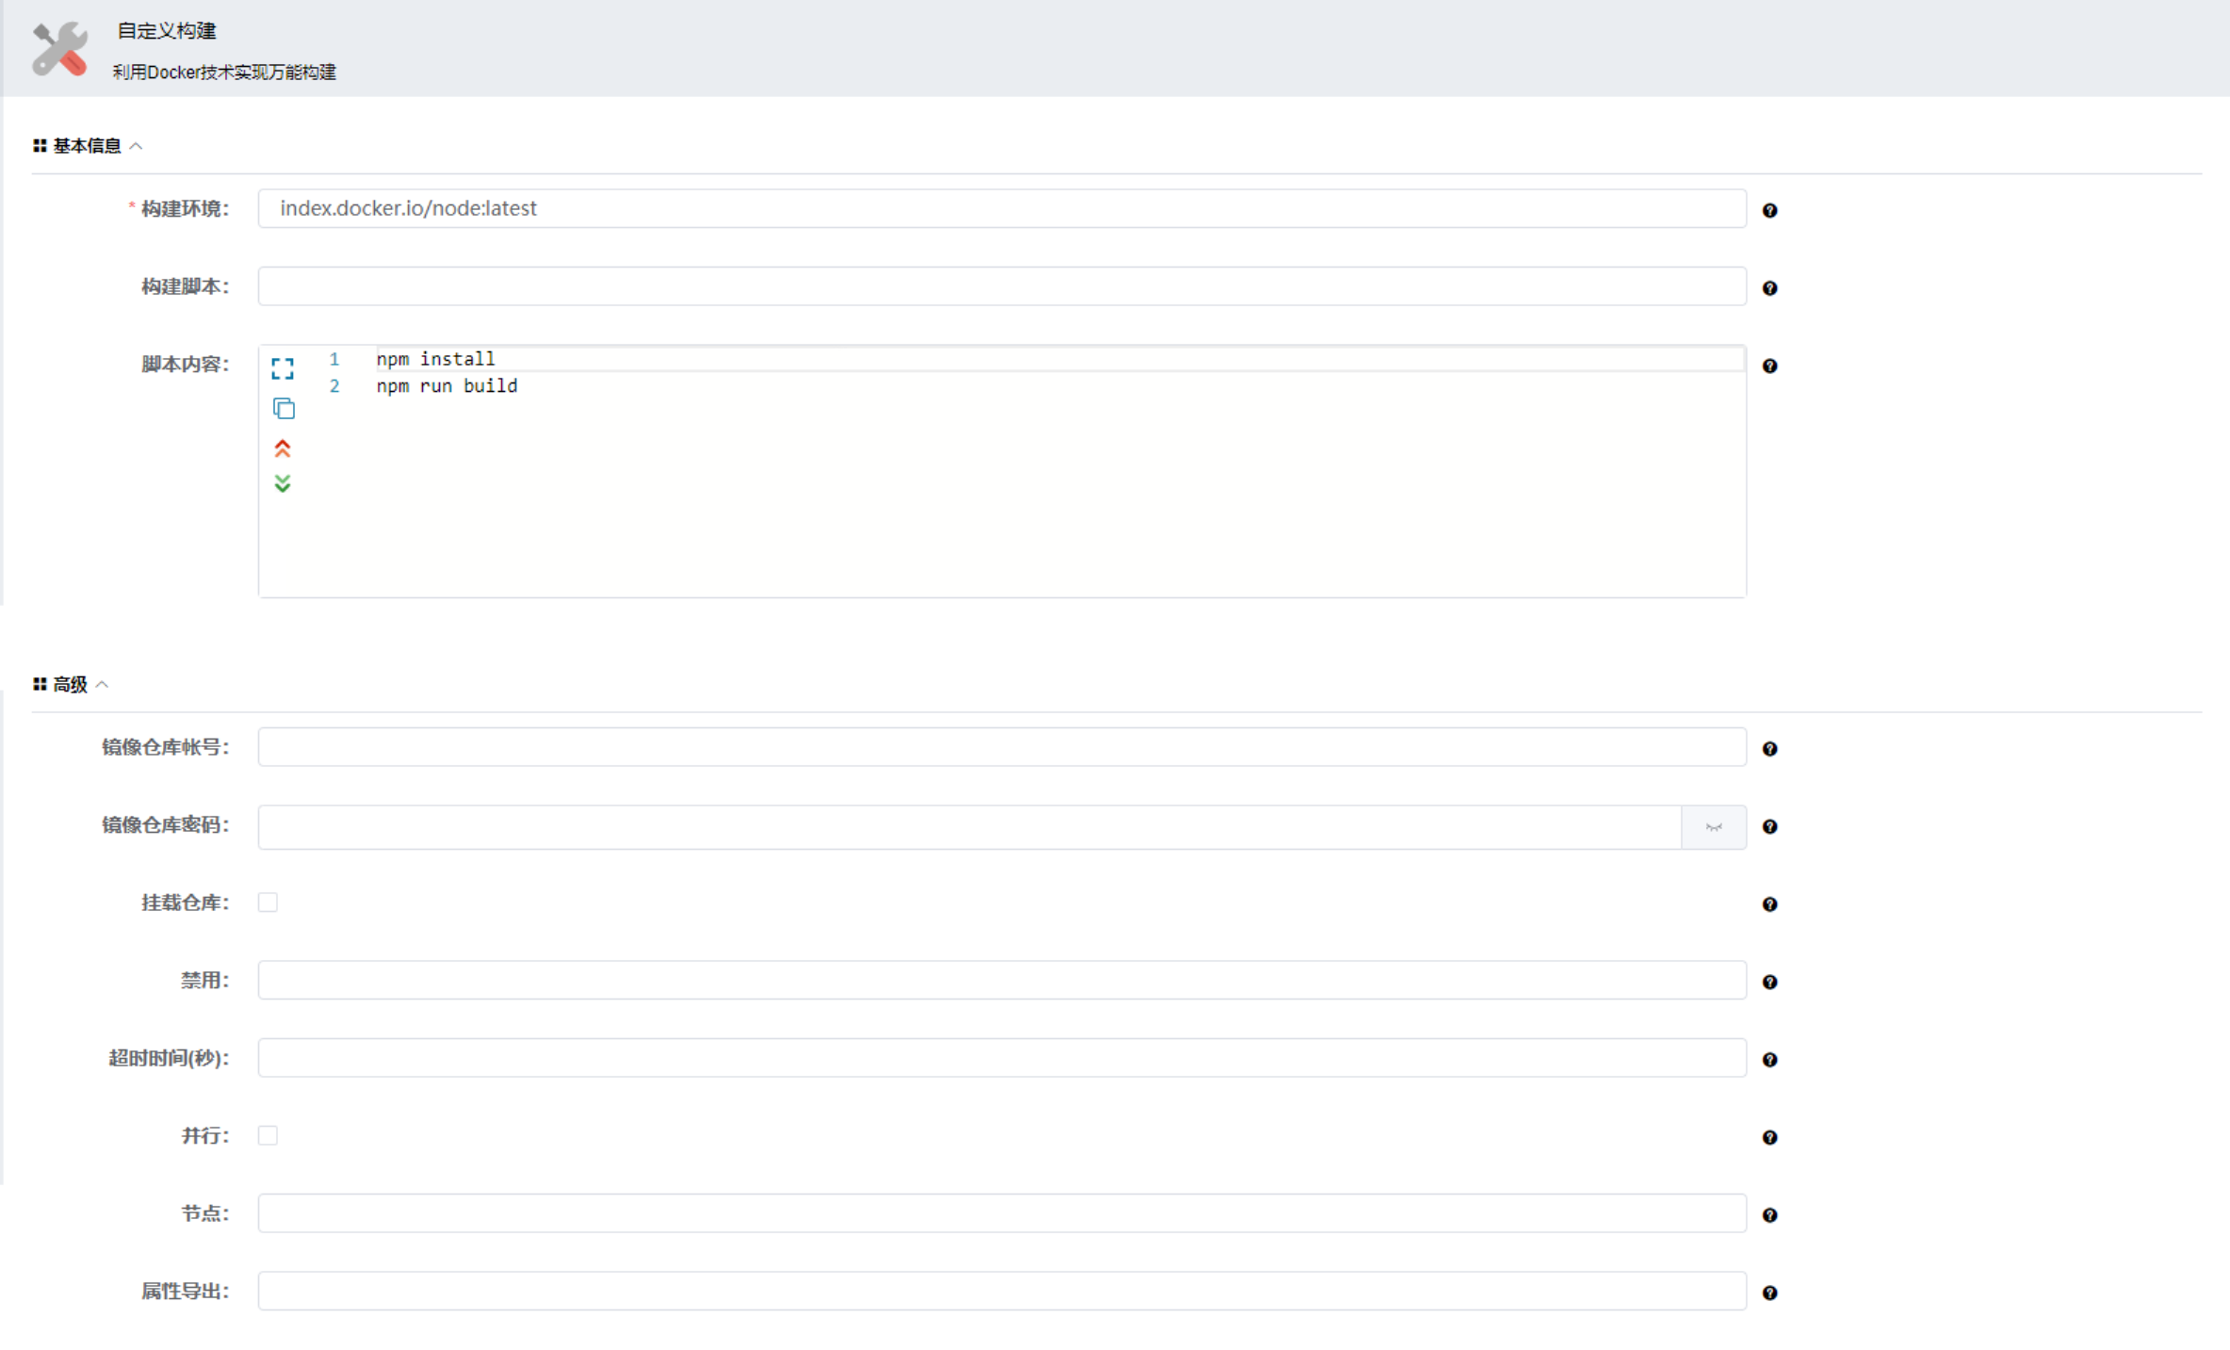Viewport: 2230px width, 1350px height.
Task: Click help icon beside 超时时间 field
Action: pyautogui.click(x=1769, y=1060)
